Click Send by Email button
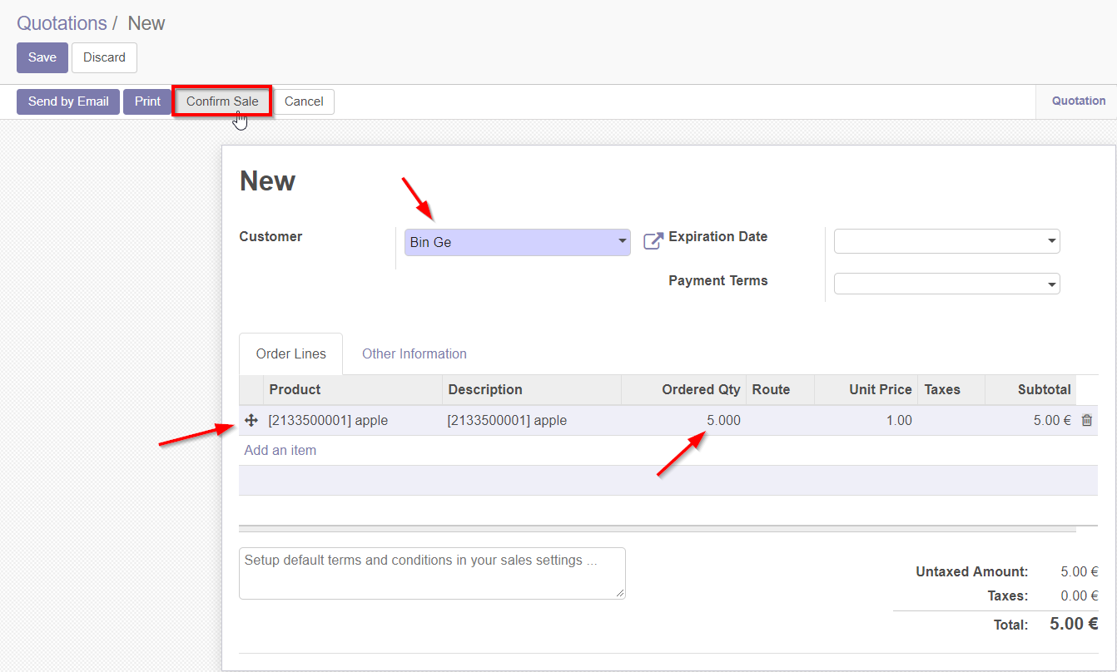Image resolution: width=1117 pixels, height=672 pixels. [x=68, y=101]
